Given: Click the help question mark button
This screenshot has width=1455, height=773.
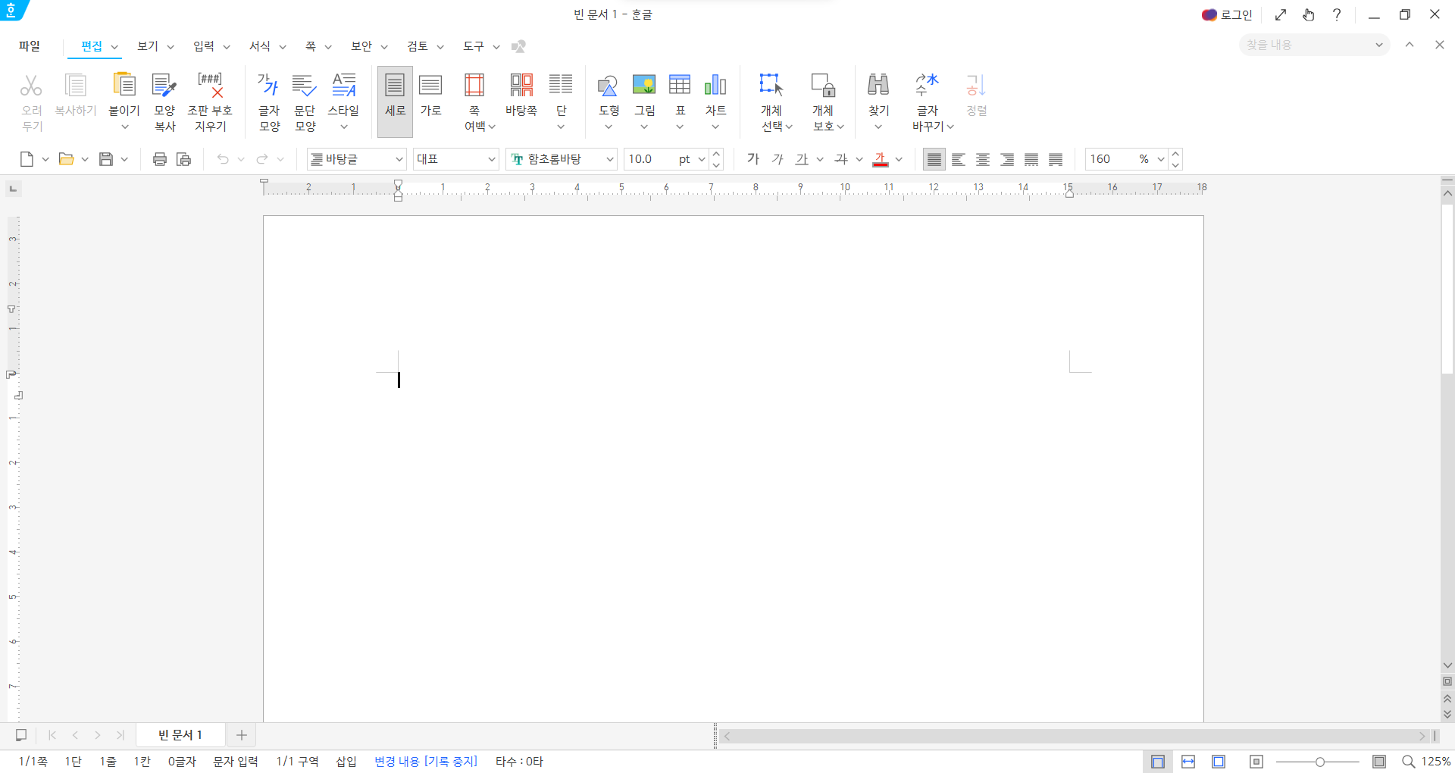Looking at the screenshot, I should tap(1337, 14).
